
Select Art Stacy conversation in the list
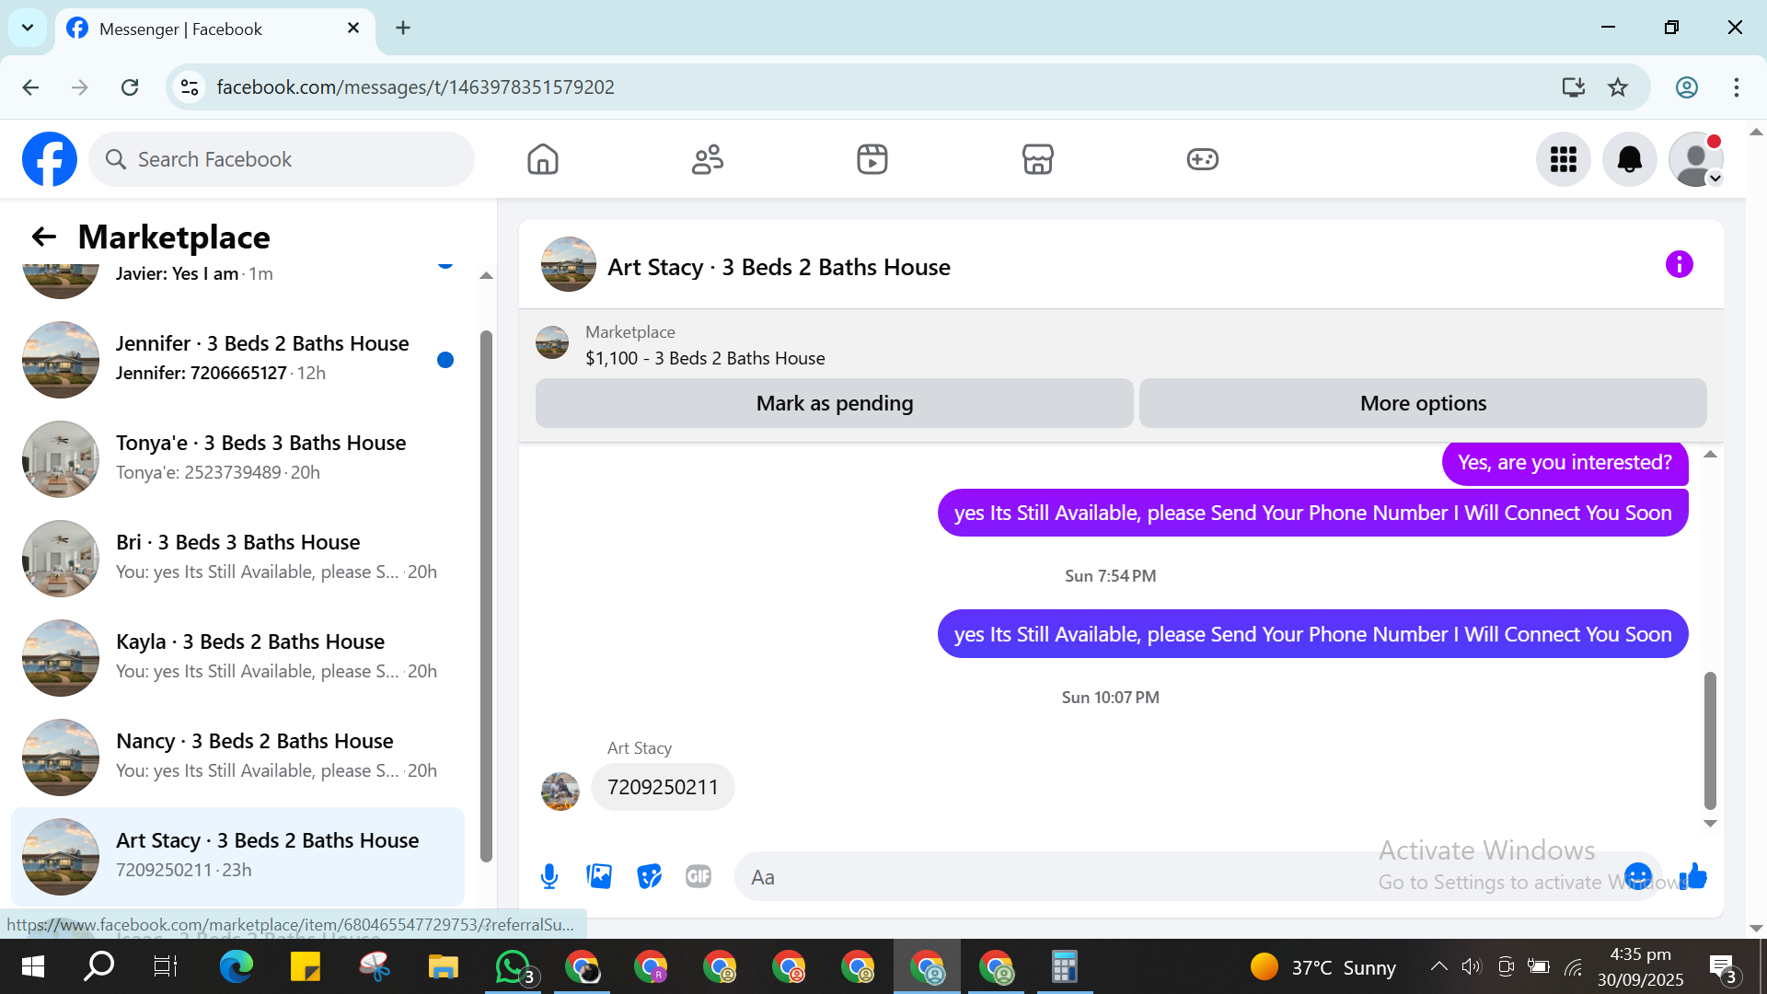(237, 856)
